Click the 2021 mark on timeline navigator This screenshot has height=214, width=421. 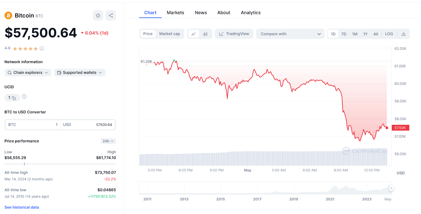point(330,199)
